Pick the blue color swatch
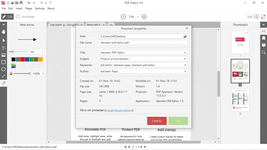This screenshot has width=267, height=150. tap(27, 59)
